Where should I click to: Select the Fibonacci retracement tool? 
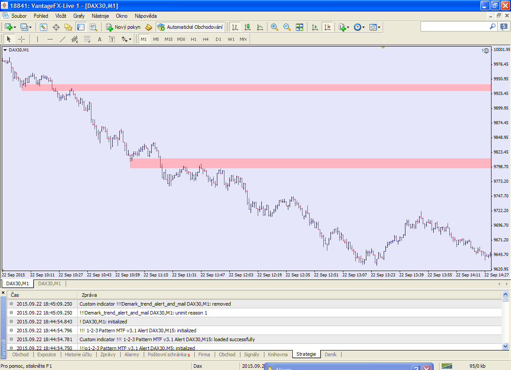[87, 39]
